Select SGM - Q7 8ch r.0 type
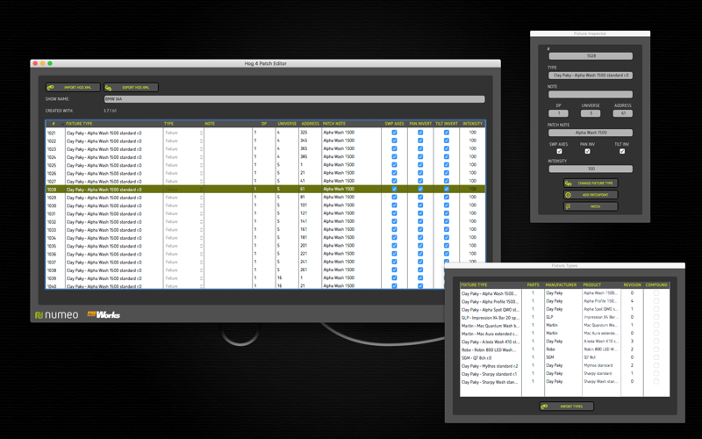The image size is (702, 439). 564,357
